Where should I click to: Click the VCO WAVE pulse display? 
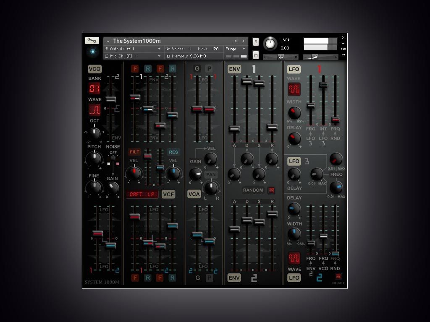tap(94, 109)
